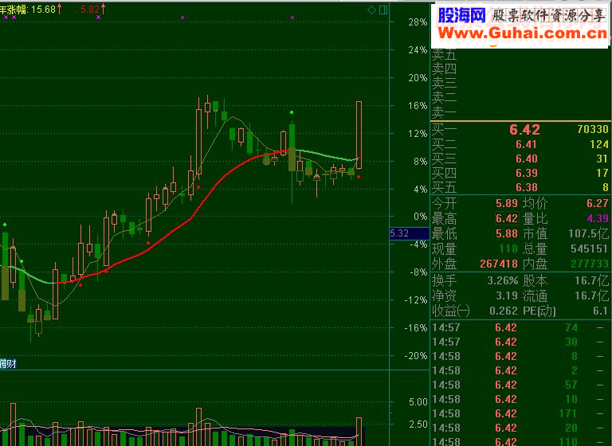
Task: Select the 14:57 trade with volume 30
Action: [521, 342]
